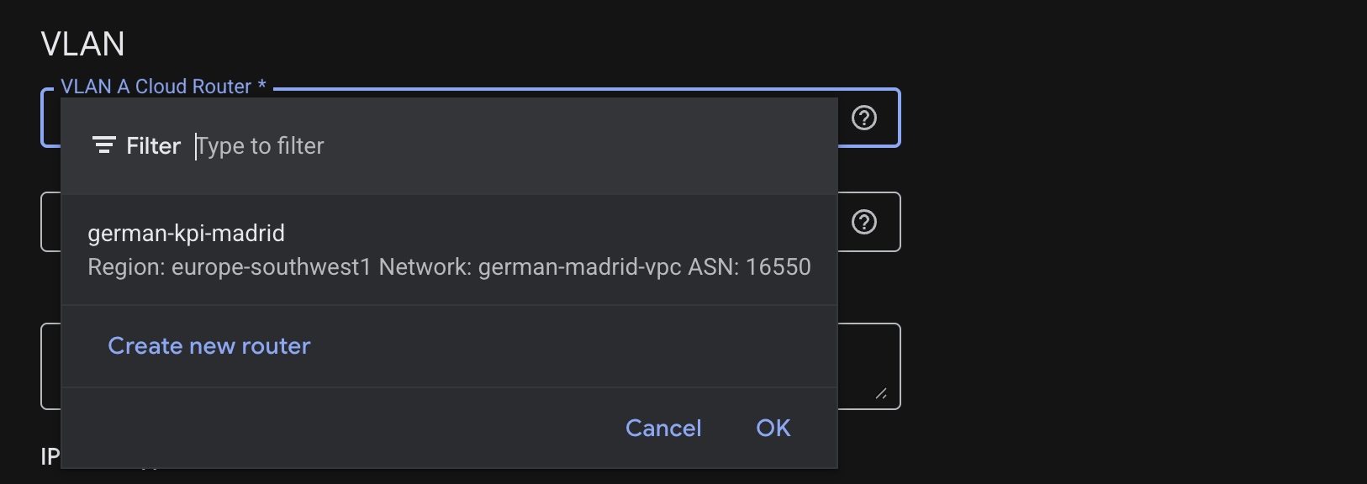Open the VLAN A Cloud Router dropdown
Image resolution: width=1367 pixels, height=484 pixels.
pos(50,118)
